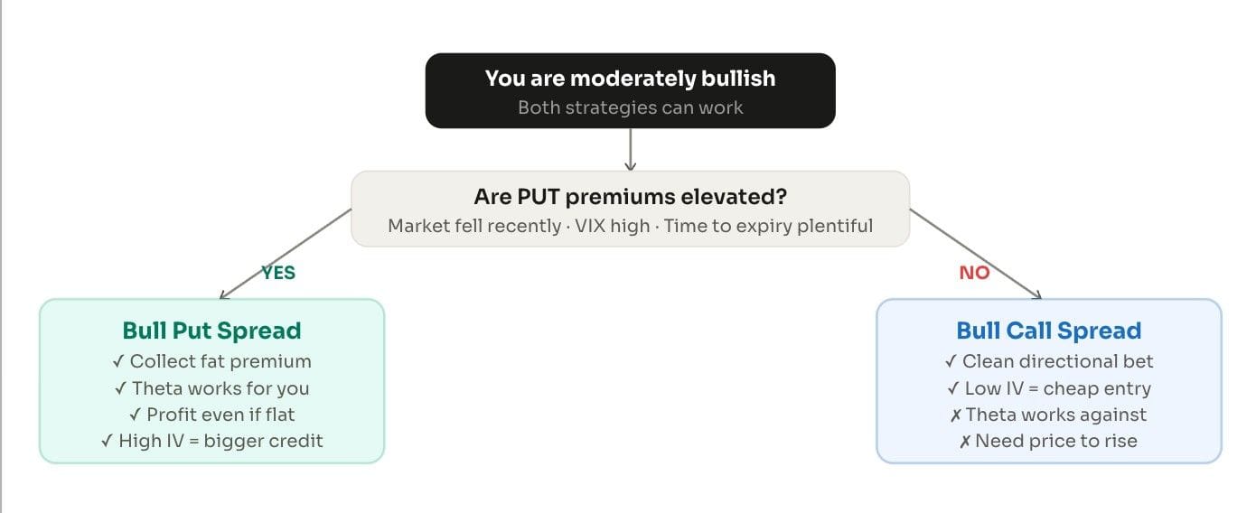Click the X mark next to Need price to rise
The height and width of the screenshot is (513, 1256).
coord(965,441)
